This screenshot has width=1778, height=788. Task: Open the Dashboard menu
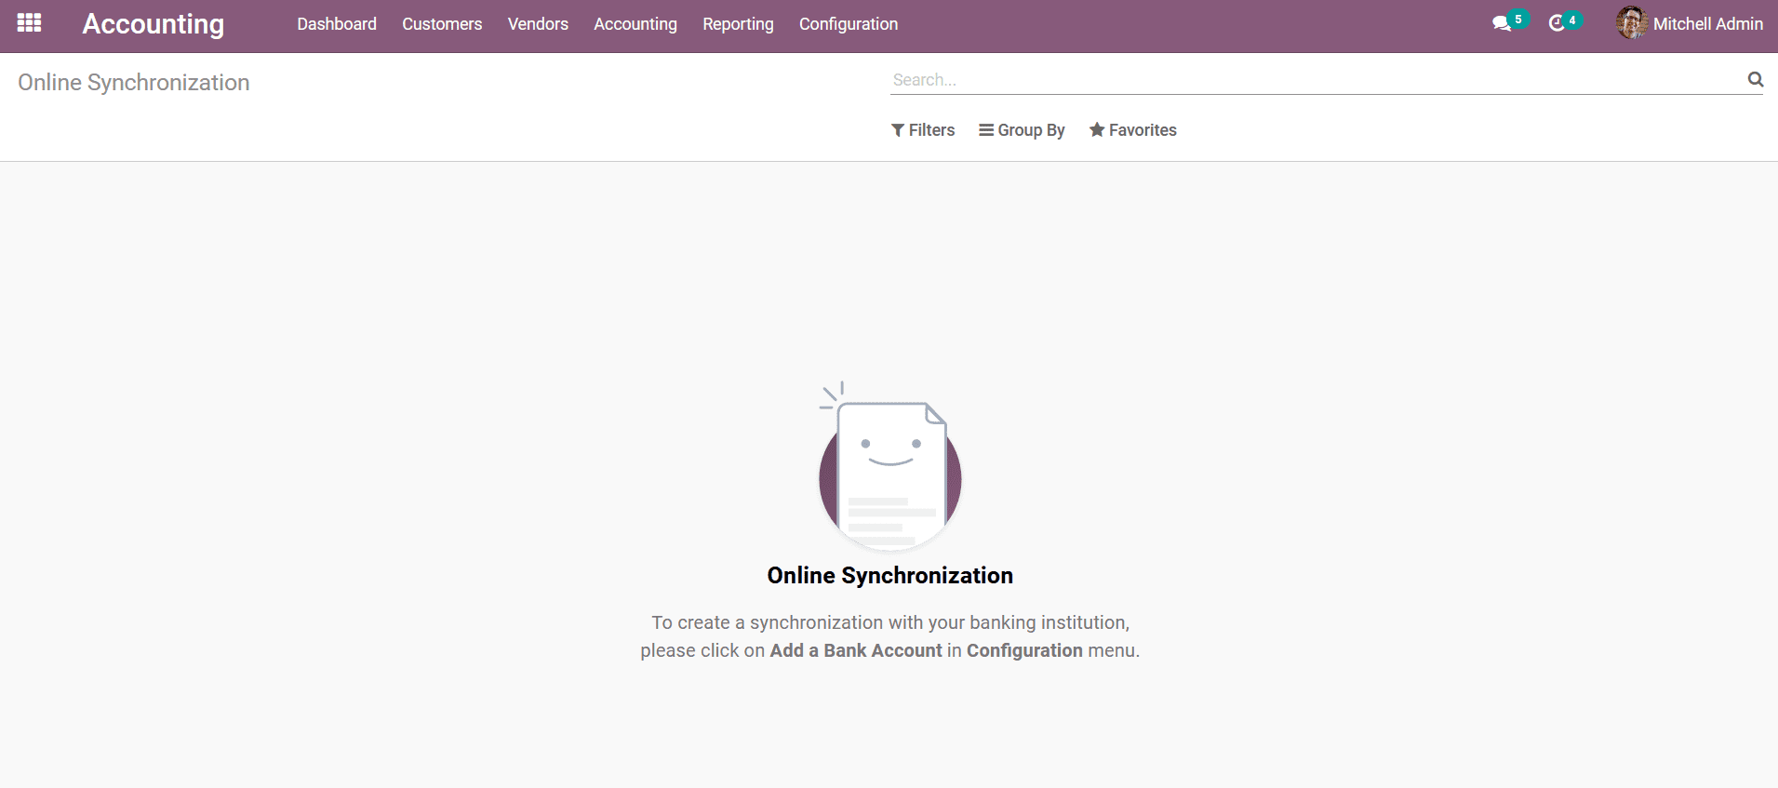coord(337,24)
